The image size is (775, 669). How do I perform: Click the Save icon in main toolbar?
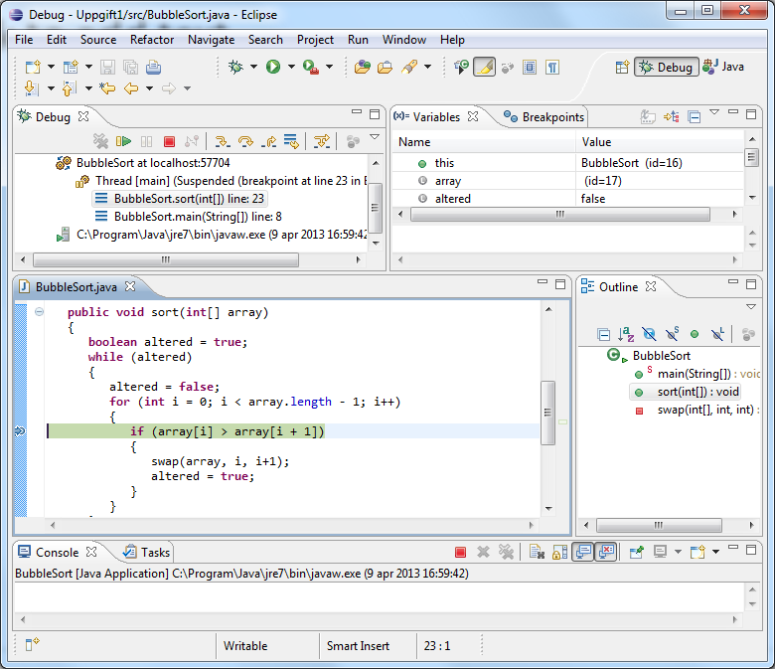tap(107, 67)
